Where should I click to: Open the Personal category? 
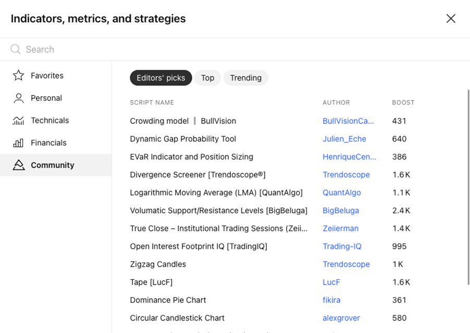click(56, 98)
